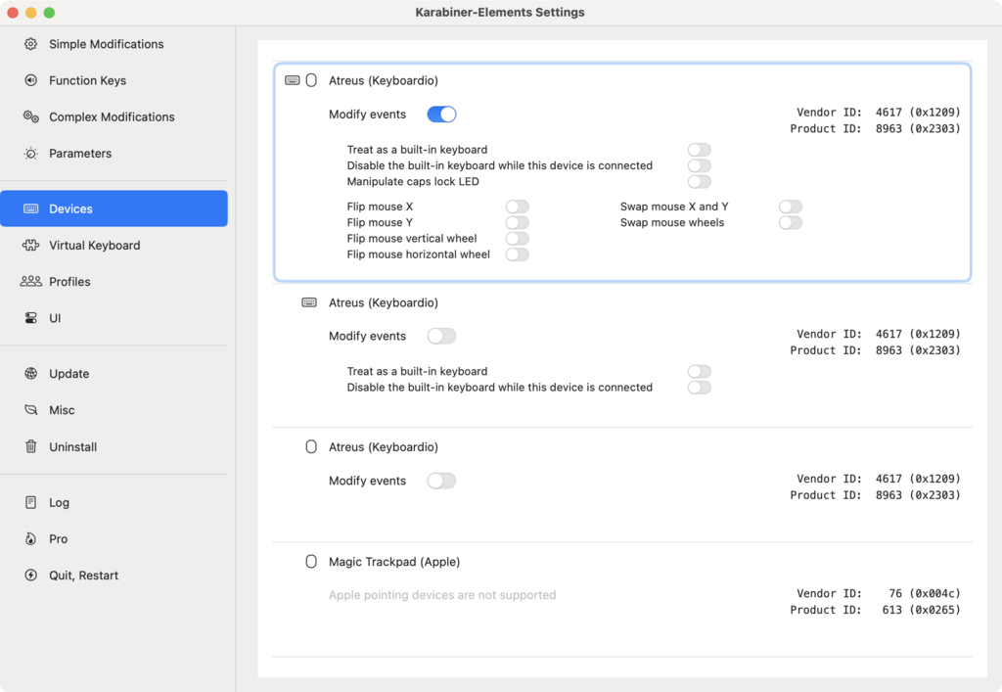Select Quit, Restart in sidebar
This screenshot has width=1002, height=692.
(x=114, y=576)
